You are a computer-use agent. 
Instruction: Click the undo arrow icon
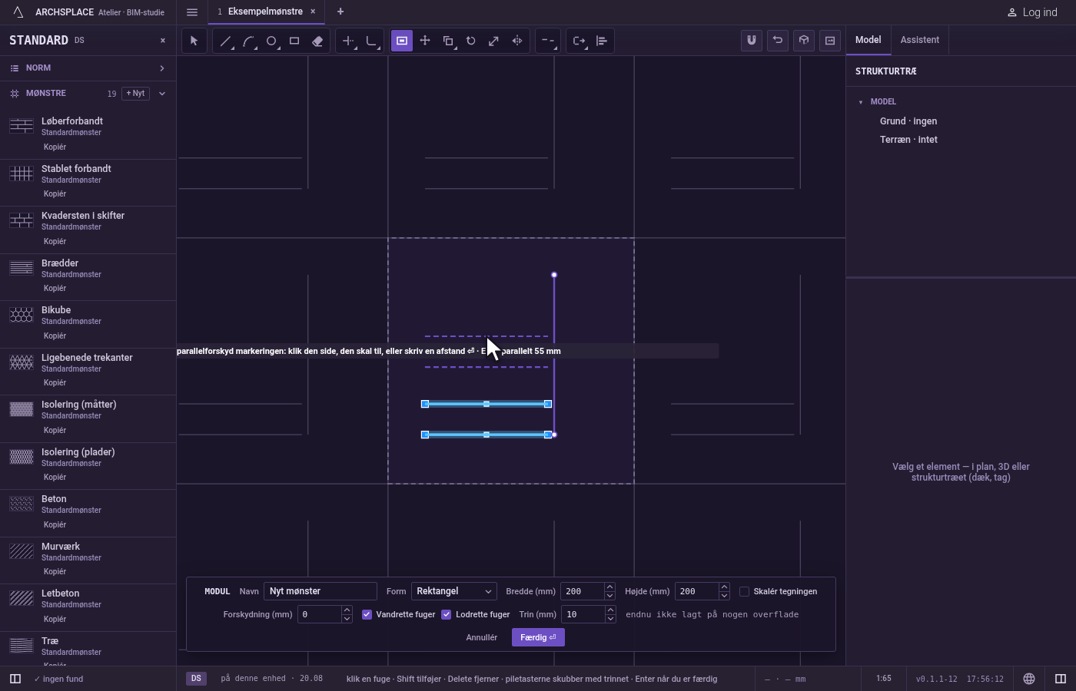coord(778,41)
